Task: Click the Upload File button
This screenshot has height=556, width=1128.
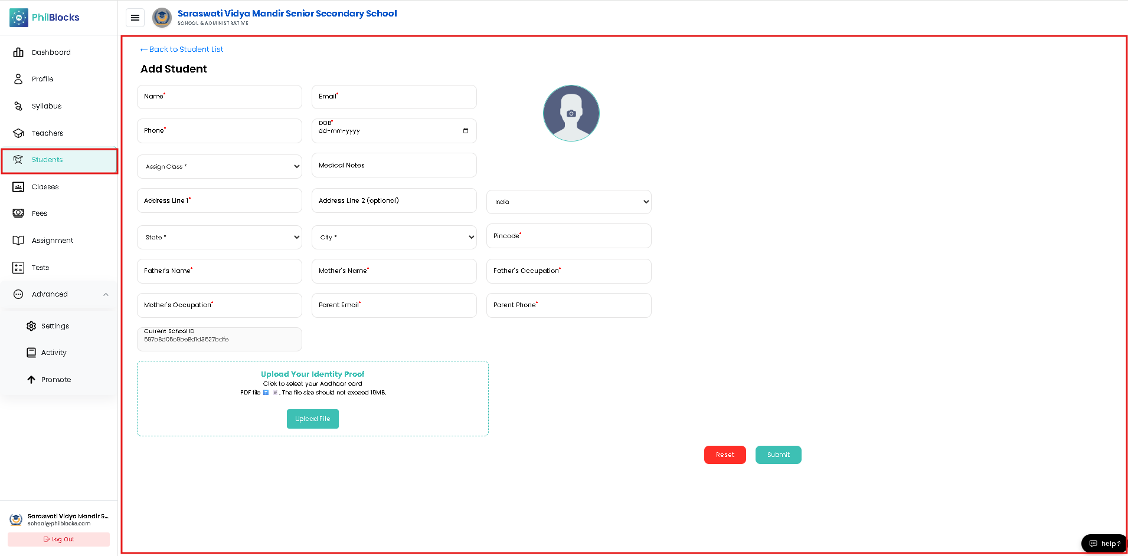Action: tap(313, 419)
